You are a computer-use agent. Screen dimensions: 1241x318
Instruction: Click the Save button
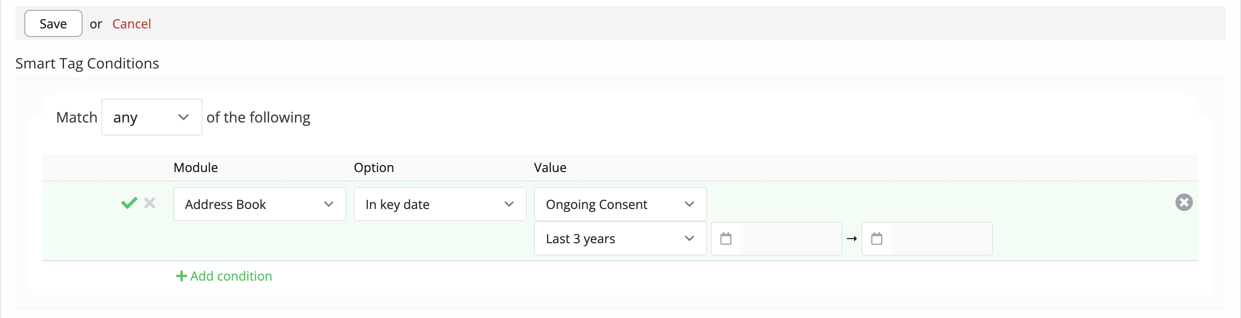pos(54,23)
